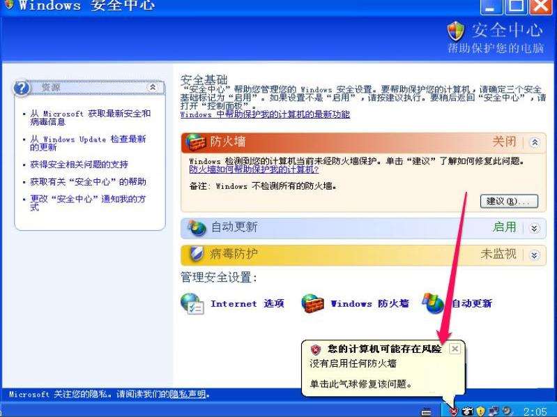The width and height of the screenshot is (557, 417).
Task: Click the 启用 status in 自动更新 header
Action: (x=504, y=227)
